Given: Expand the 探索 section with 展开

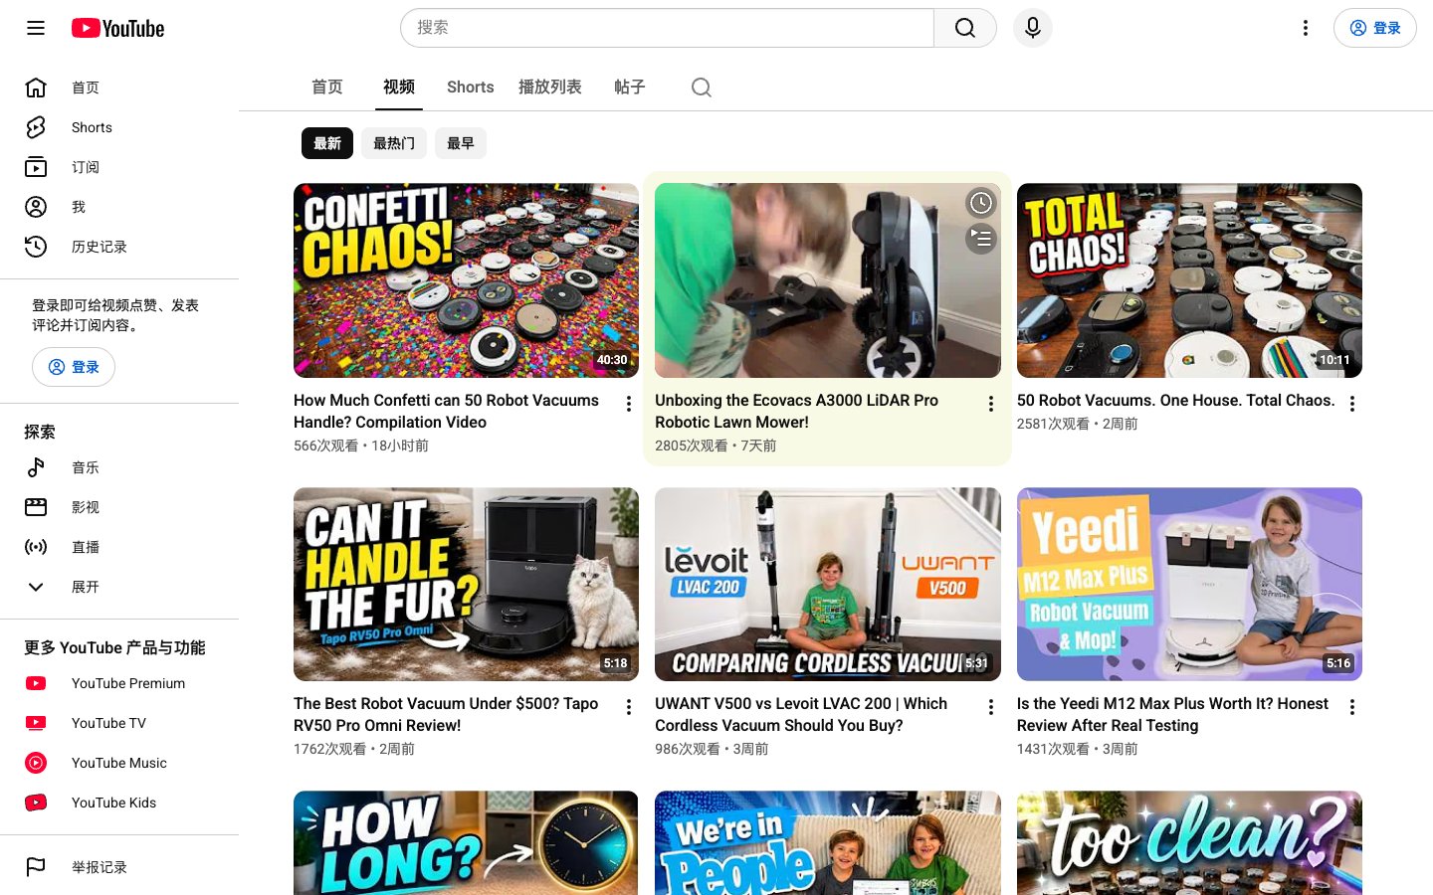Looking at the screenshot, I should pos(119,587).
